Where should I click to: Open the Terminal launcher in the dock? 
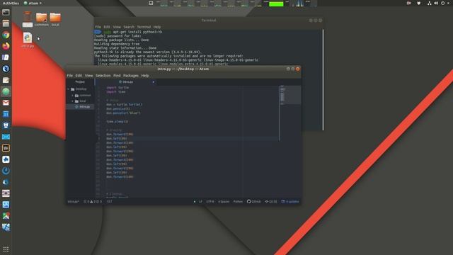click(x=6, y=13)
